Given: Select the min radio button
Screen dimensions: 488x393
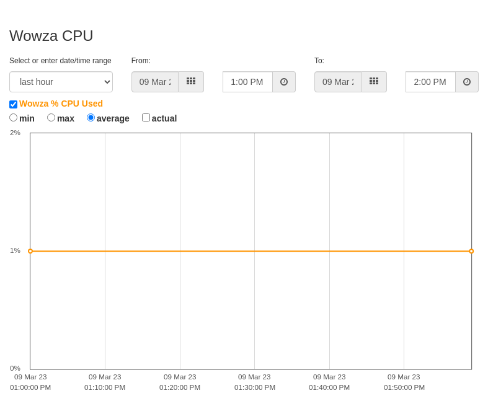Looking at the screenshot, I should click(14, 118).
